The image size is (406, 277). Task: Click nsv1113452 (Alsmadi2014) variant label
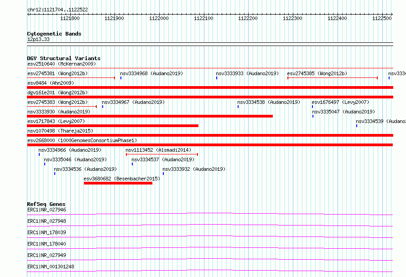(158, 150)
